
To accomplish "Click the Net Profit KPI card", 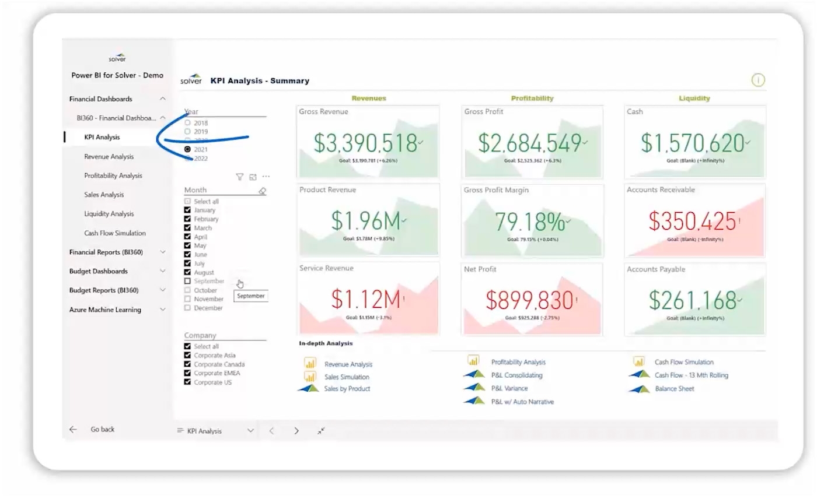I will [x=531, y=300].
